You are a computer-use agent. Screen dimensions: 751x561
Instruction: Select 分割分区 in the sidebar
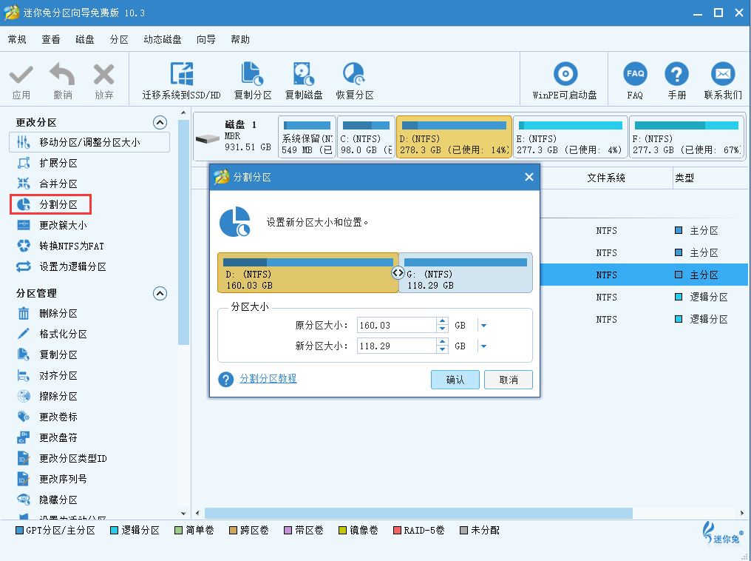point(50,204)
